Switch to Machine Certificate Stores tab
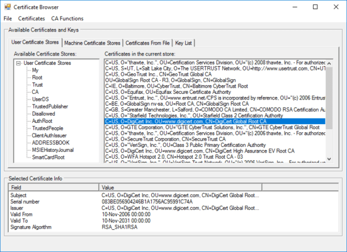347x252 pixels. pos(93,43)
